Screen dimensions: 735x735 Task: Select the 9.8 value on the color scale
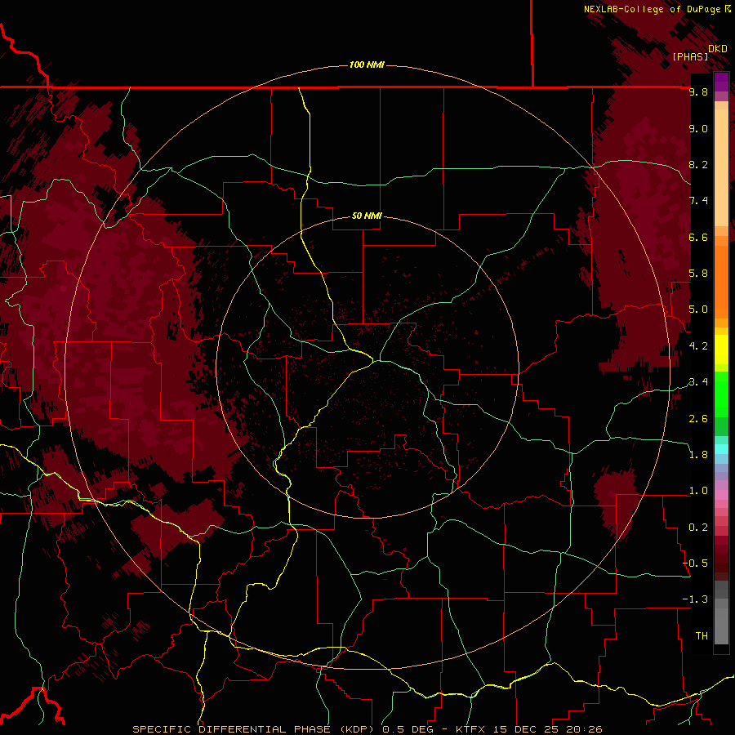coord(698,91)
